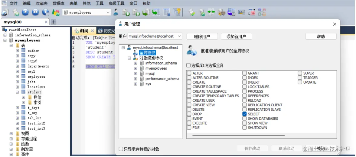This screenshot has height=157, width=356.
Task: Select the employees table in the object browser
Action: coord(36,77)
